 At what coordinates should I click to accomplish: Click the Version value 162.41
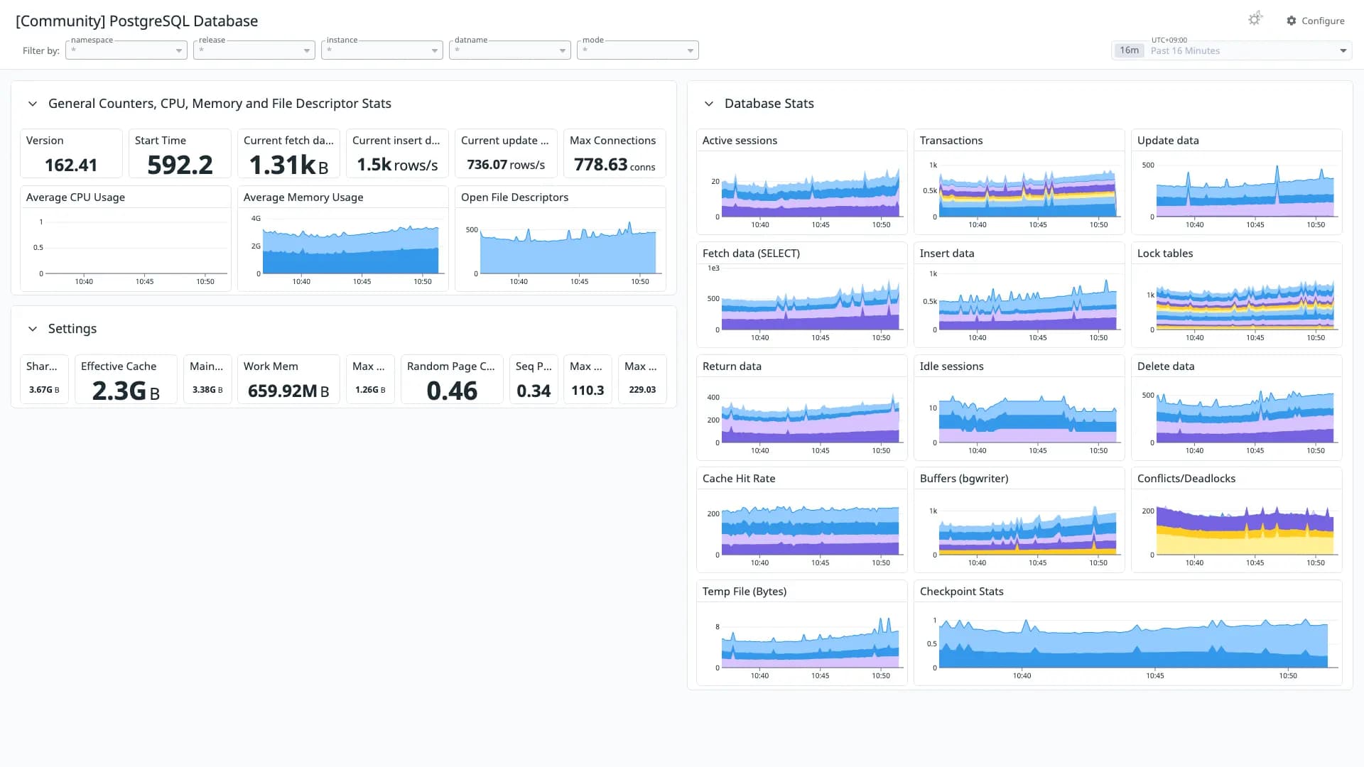click(x=71, y=165)
